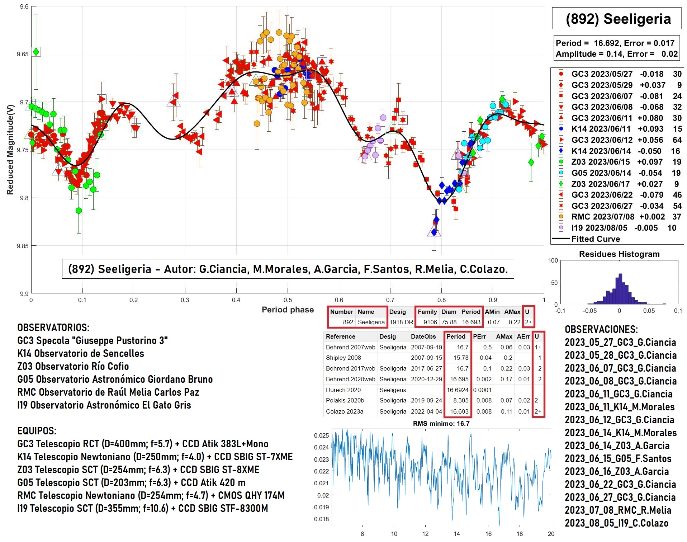
Task: Click the RMS minimo: 16.7 title
Action: tap(441, 424)
